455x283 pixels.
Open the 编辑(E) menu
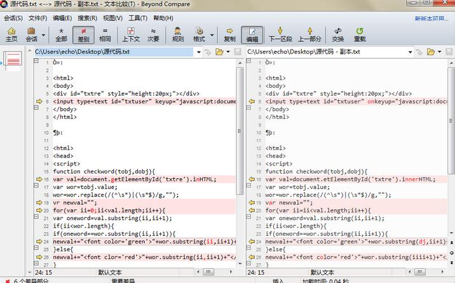coord(62,18)
